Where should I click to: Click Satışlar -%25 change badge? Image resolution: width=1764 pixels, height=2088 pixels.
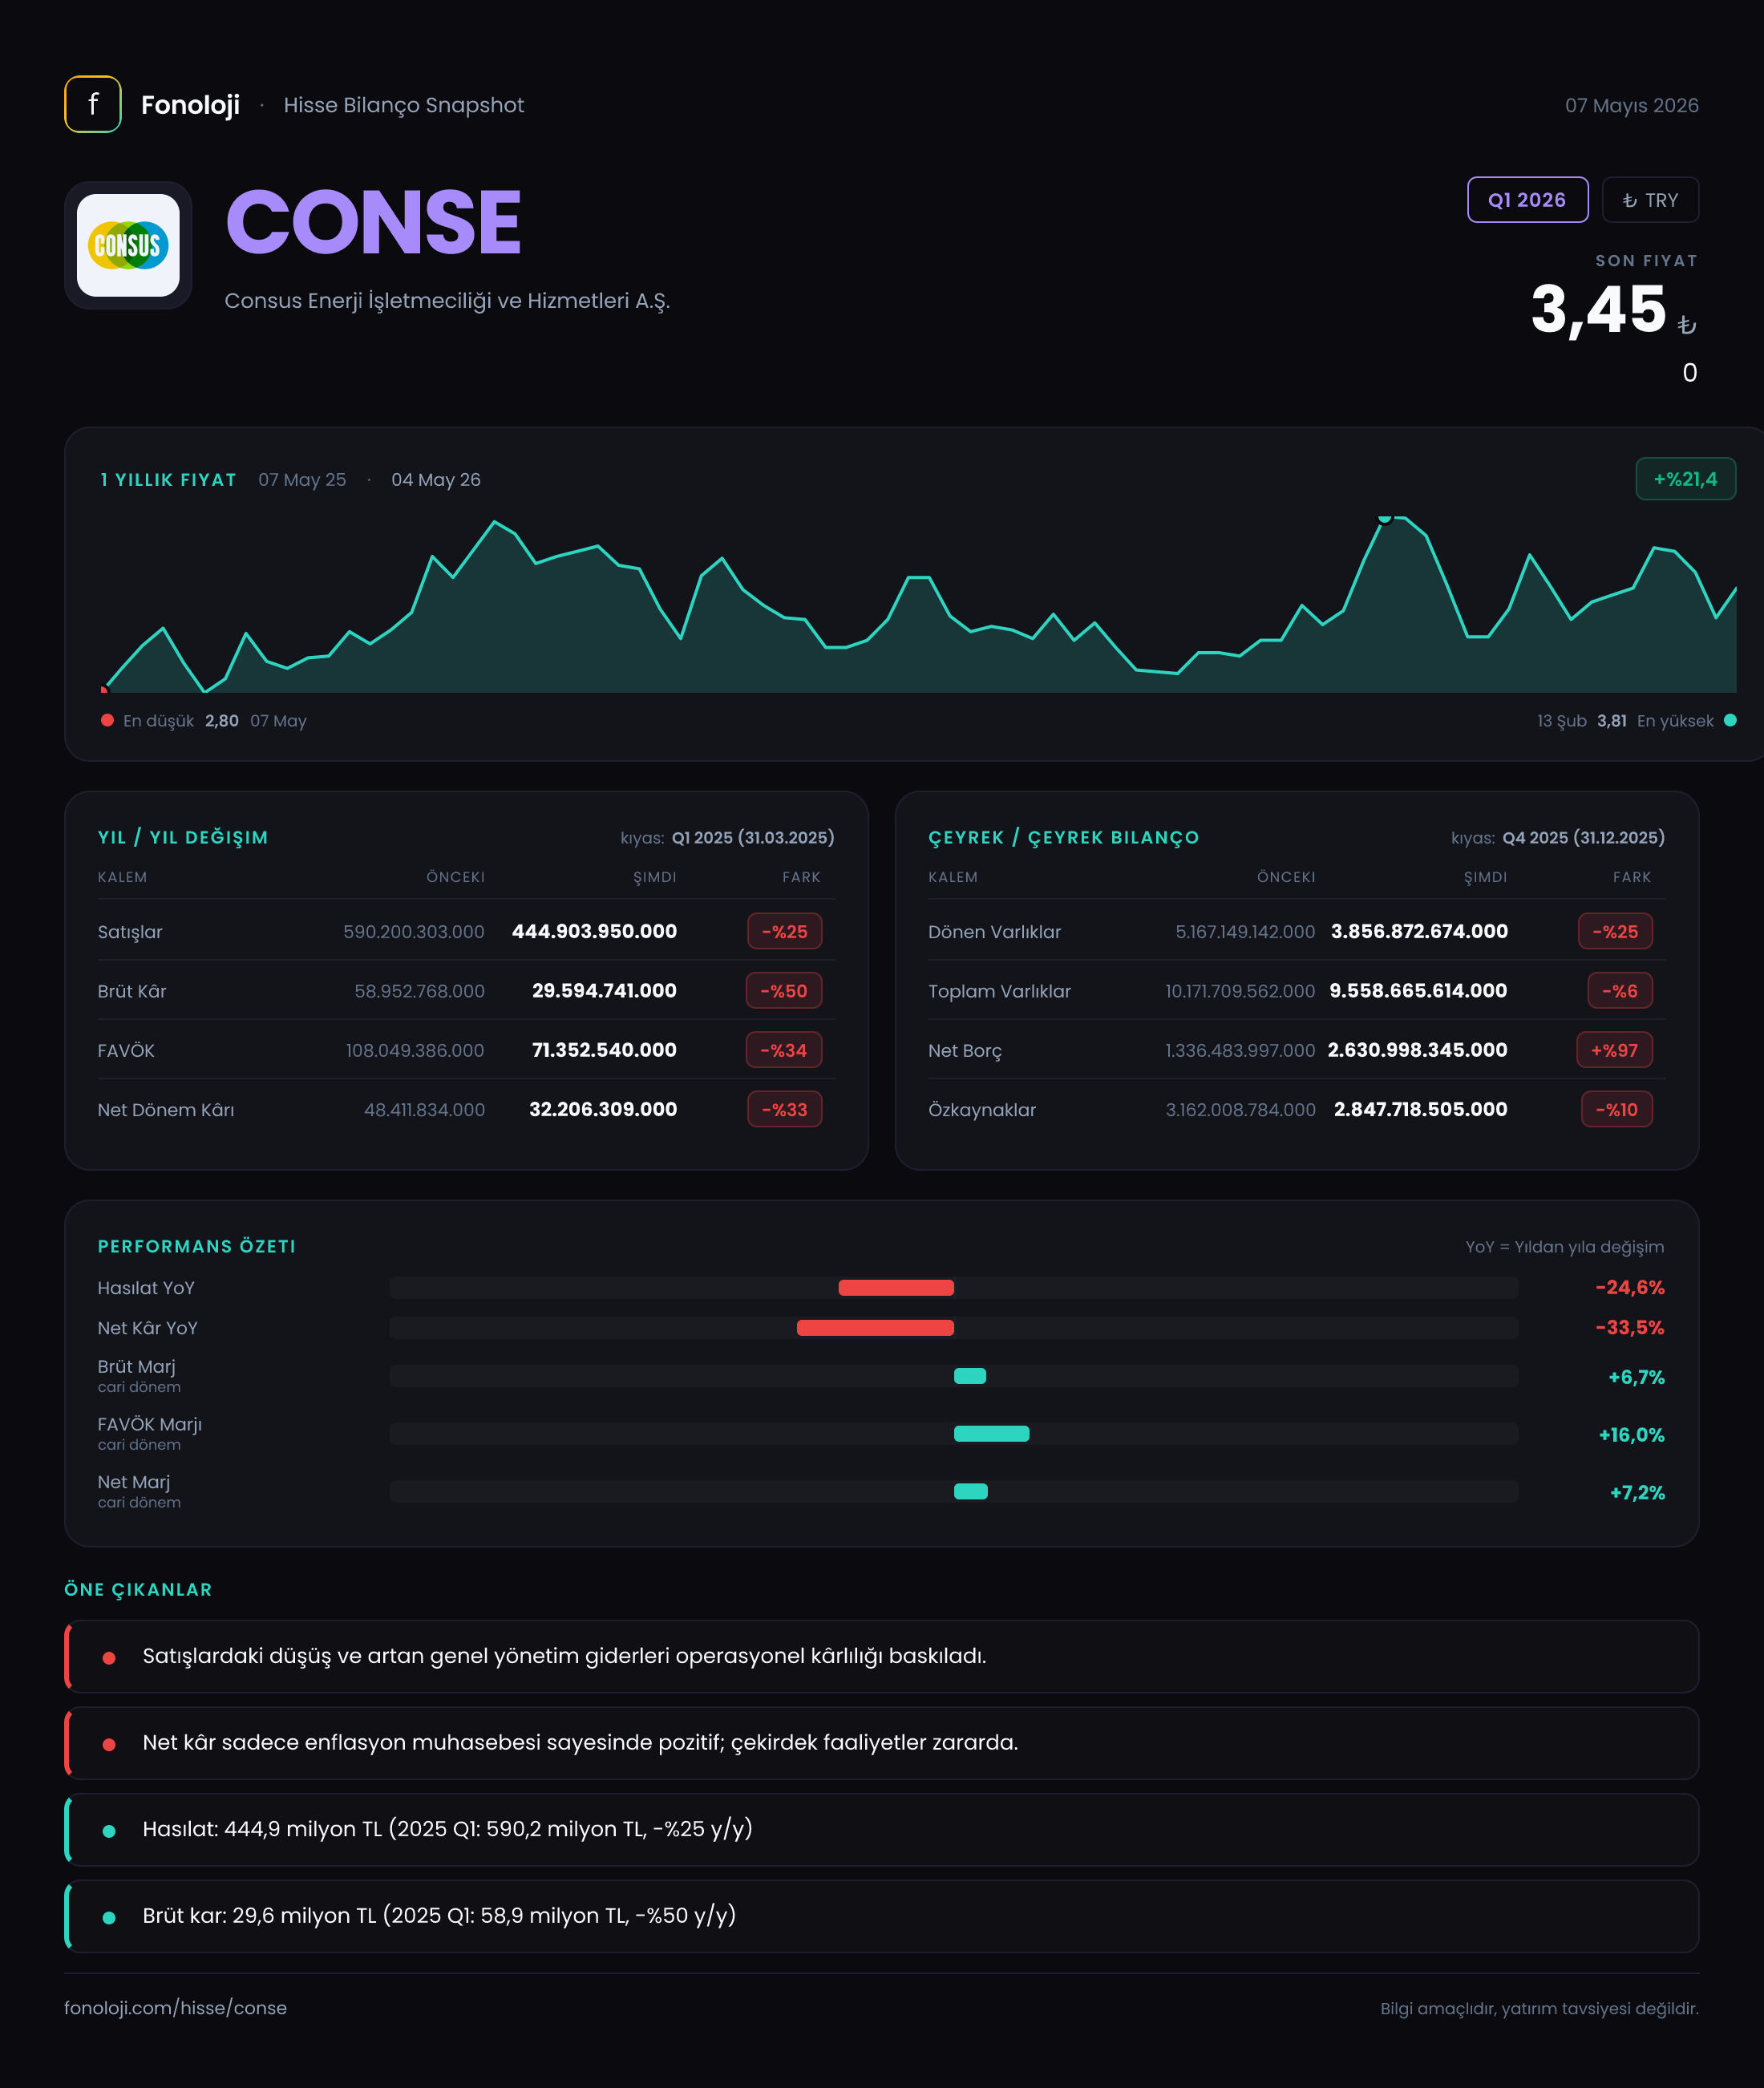[x=785, y=931]
